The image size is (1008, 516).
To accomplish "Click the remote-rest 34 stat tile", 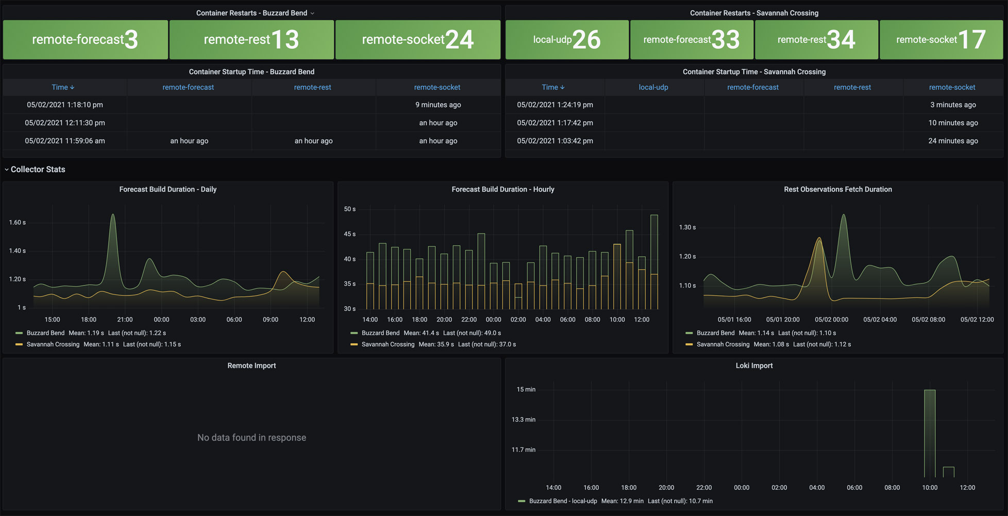I will tap(816, 40).
